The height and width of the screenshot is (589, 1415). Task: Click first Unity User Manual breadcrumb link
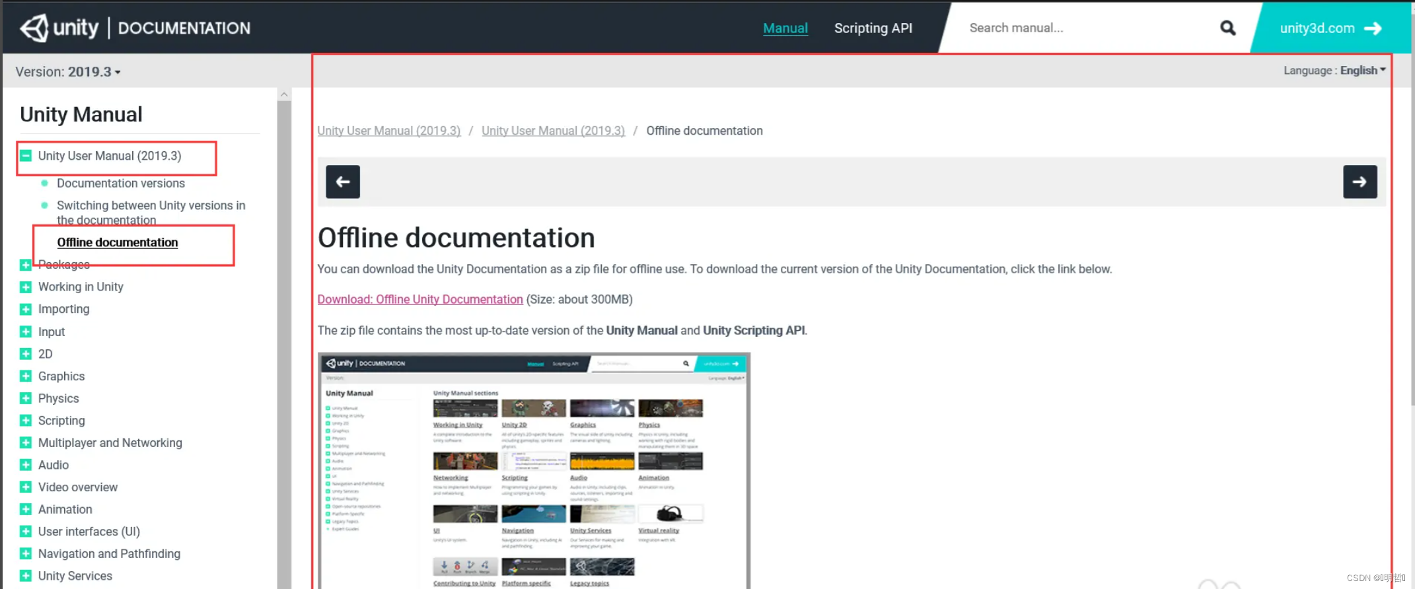389,131
